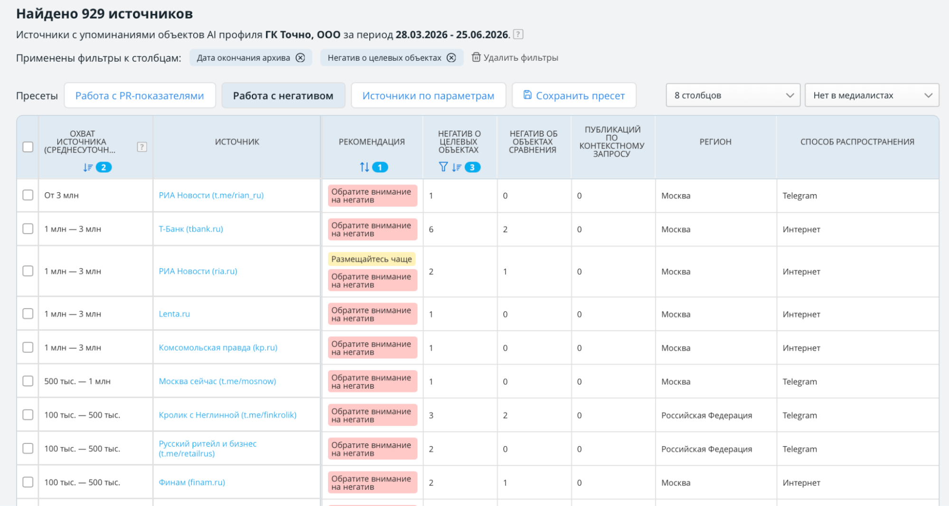Click the 'Размещайтесь чаще' recommendation tag
949x506 pixels.
tap(372, 259)
